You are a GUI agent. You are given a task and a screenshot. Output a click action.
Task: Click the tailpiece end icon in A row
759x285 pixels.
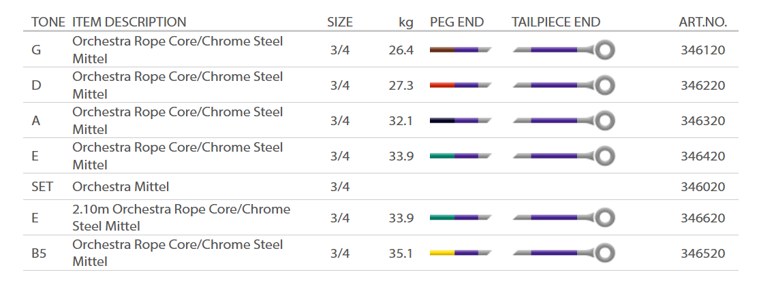[x=564, y=120]
